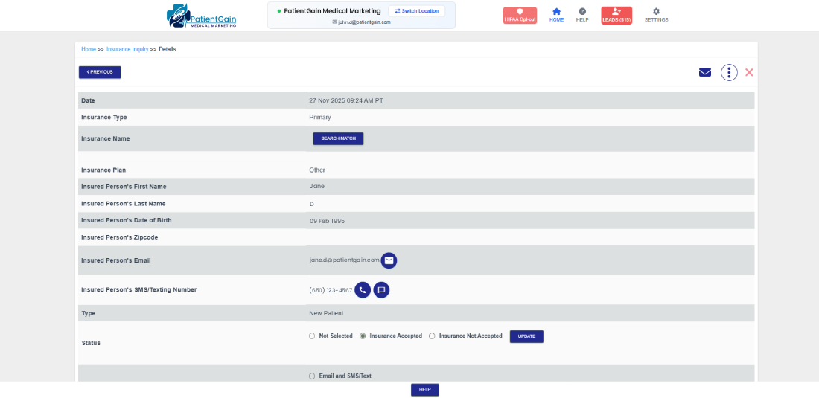Go back with Previous button
Screen dimensions: 819x398
100,72
